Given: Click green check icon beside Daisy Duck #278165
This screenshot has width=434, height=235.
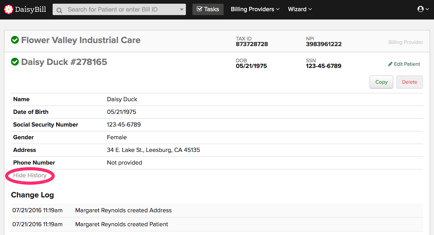Looking at the screenshot, I should [15, 62].
